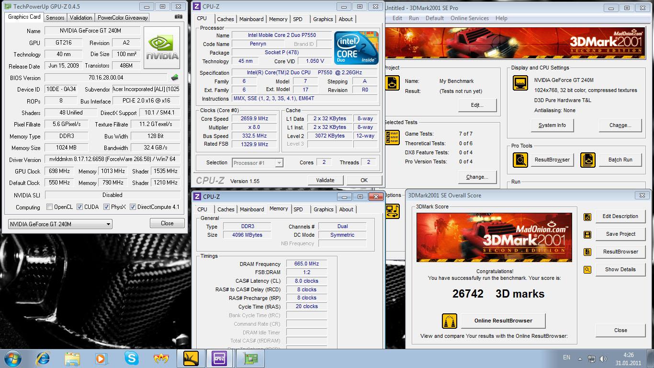Click the Save Project floppy icon

point(587,234)
